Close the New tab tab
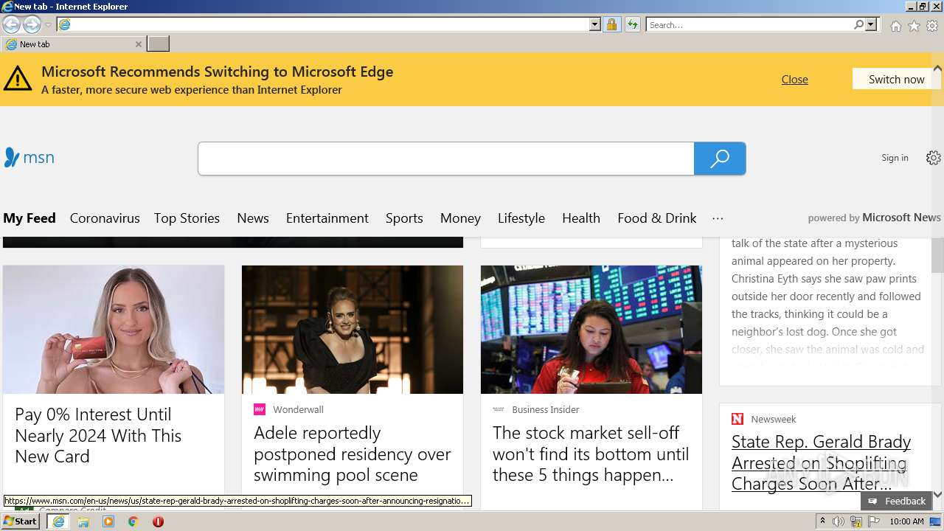 pos(138,44)
